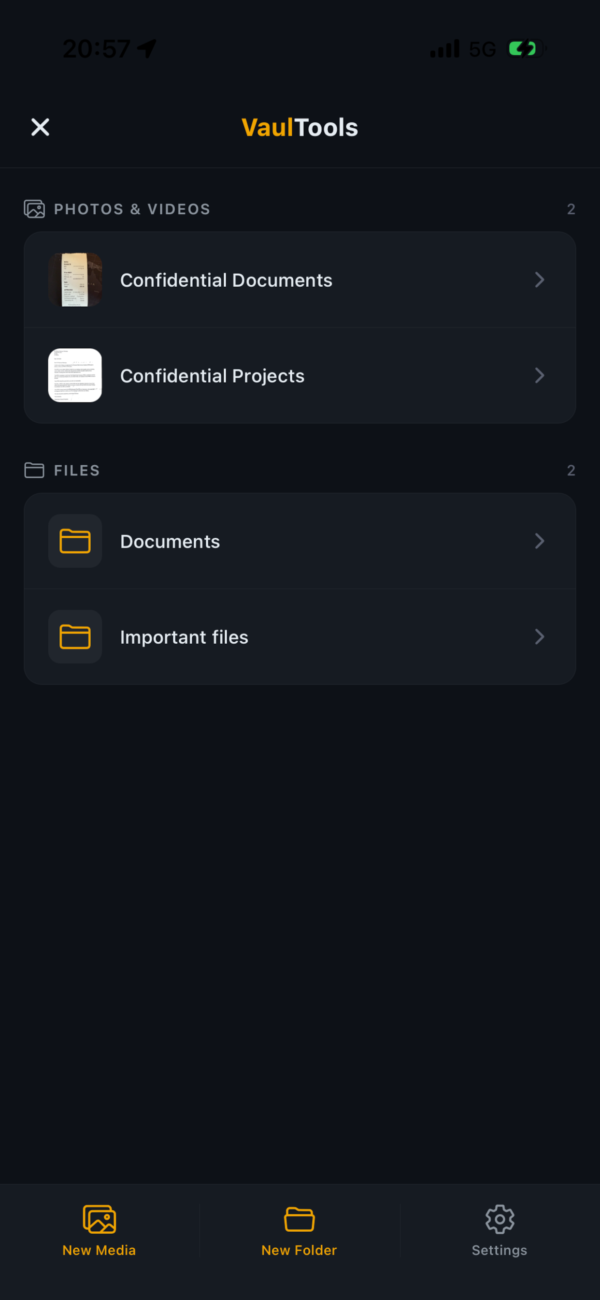Screen dimensions: 600x1300
Task: Tap the VaulTools title
Action: (x=300, y=127)
